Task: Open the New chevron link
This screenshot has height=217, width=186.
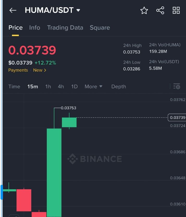Action: pyautogui.click(x=40, y=70)
